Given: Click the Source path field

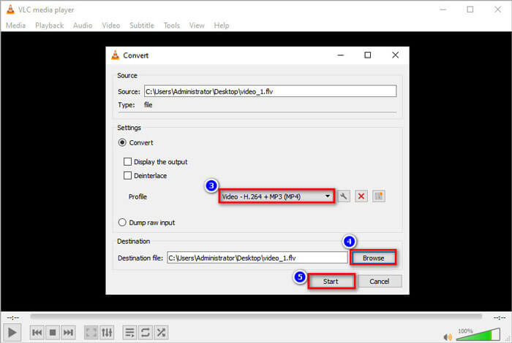Looking at the screenshot, I should [x=271, y=91].
